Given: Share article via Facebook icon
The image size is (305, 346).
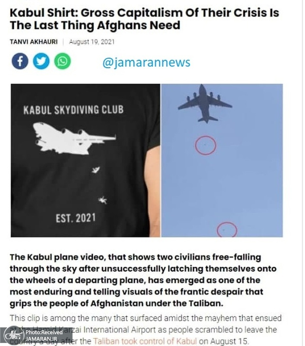Looking at the screenshot, I should tap(20, 61).
